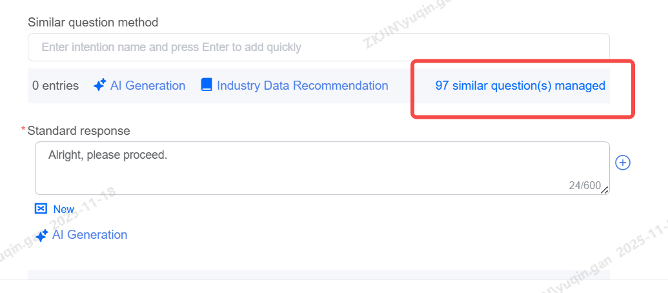Screen dimensions: 668x293
Task: Click the New link under the response box
Action: pyautogui.click(x=63, y=209)
